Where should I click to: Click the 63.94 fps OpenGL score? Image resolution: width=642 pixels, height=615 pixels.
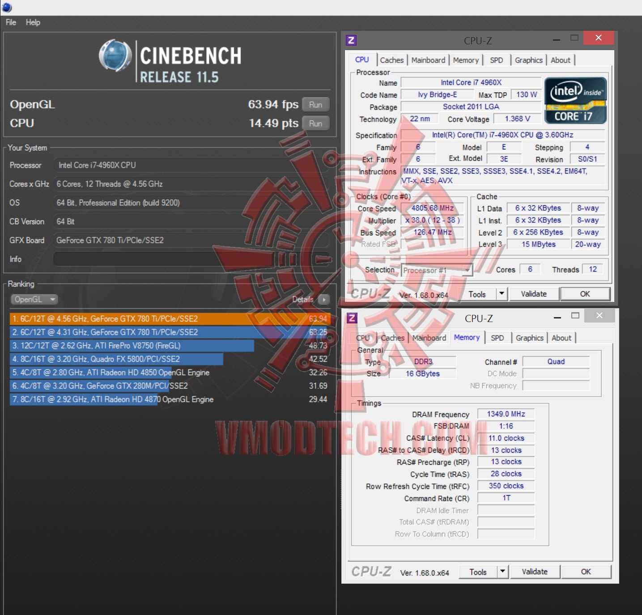tap(273, 105)
